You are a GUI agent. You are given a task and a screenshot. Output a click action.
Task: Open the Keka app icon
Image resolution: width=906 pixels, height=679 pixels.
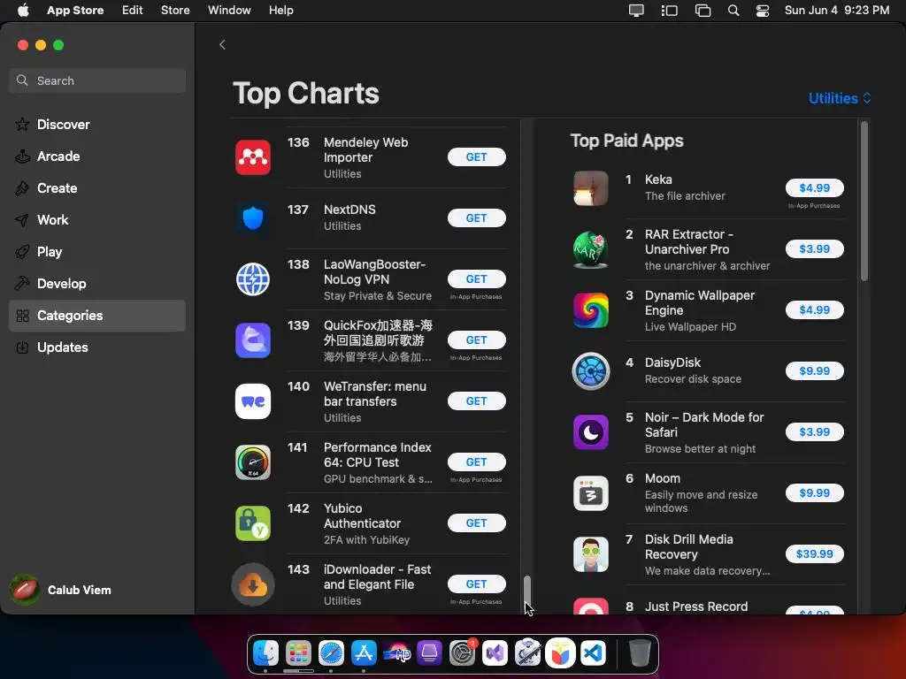coord(590,188)
